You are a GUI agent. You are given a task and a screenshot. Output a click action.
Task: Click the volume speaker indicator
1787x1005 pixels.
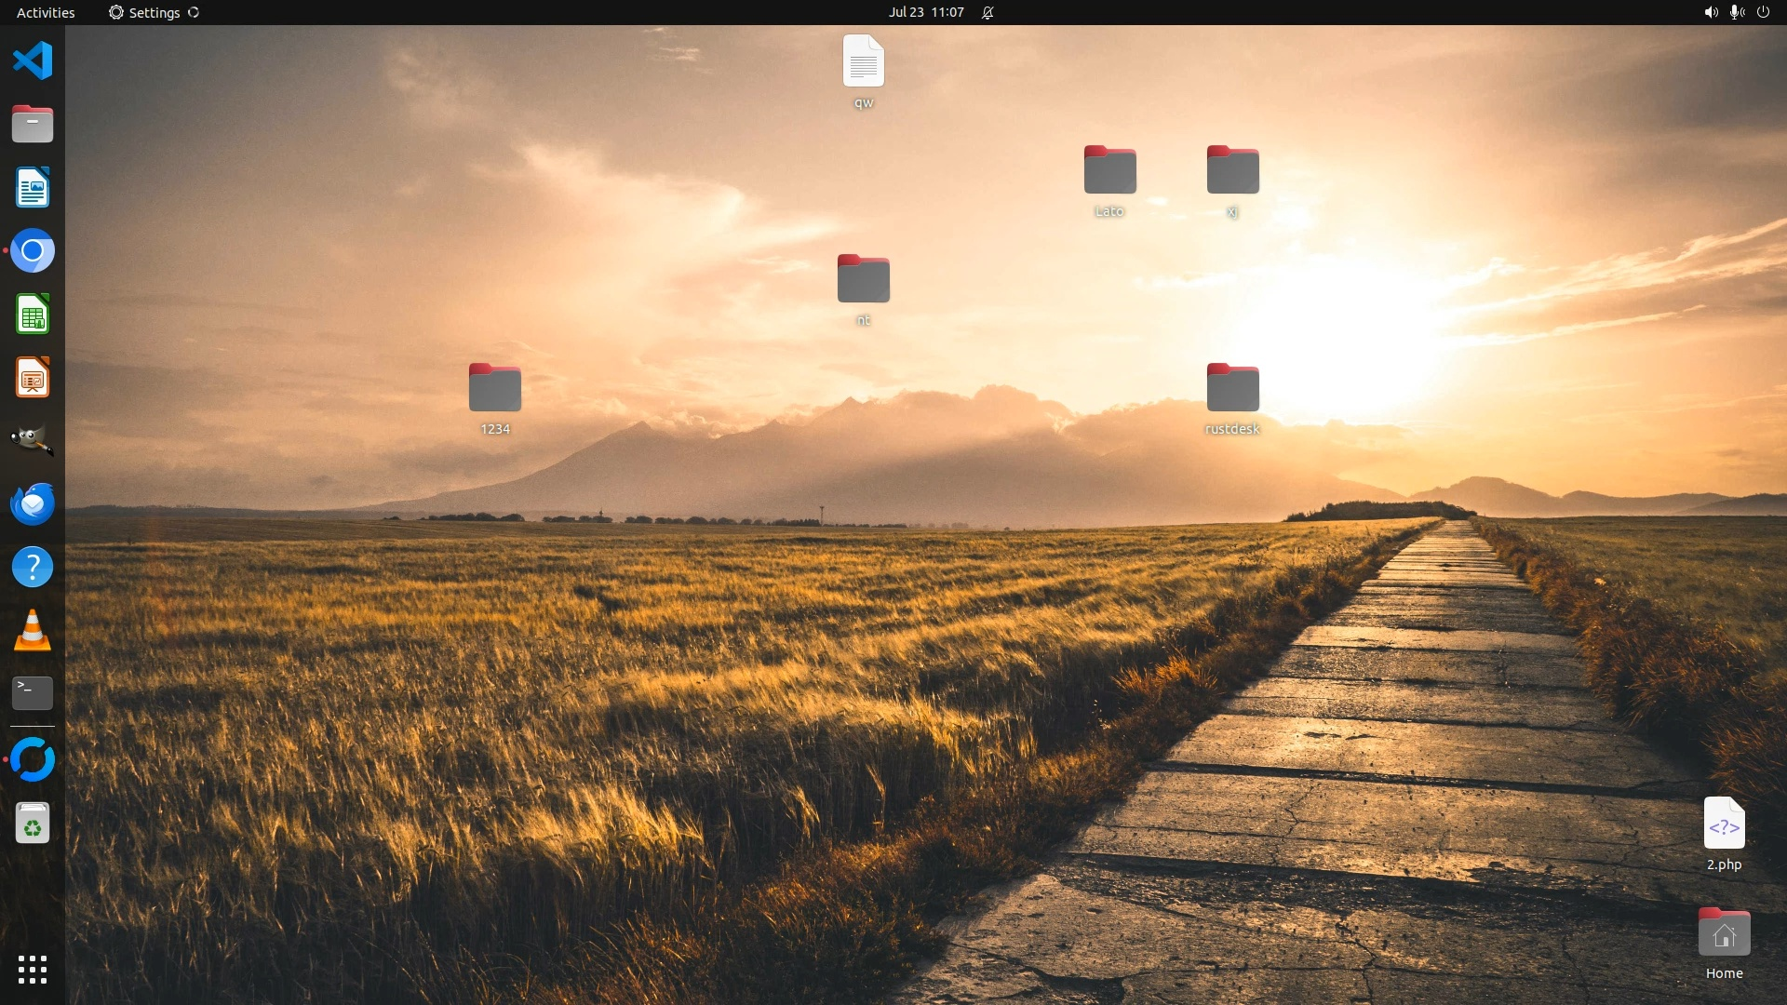1711,12
